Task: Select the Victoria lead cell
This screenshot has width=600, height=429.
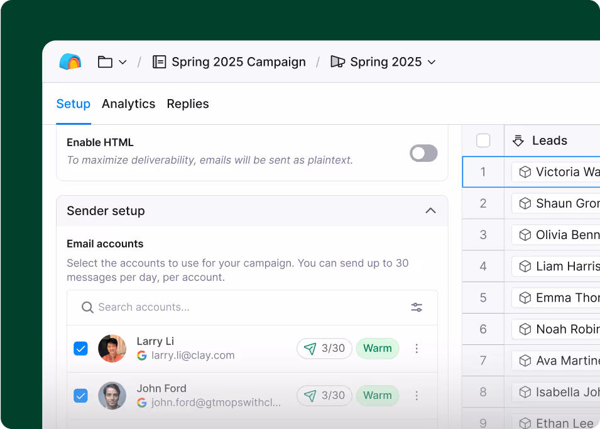Action: click(x=552, y=172)
